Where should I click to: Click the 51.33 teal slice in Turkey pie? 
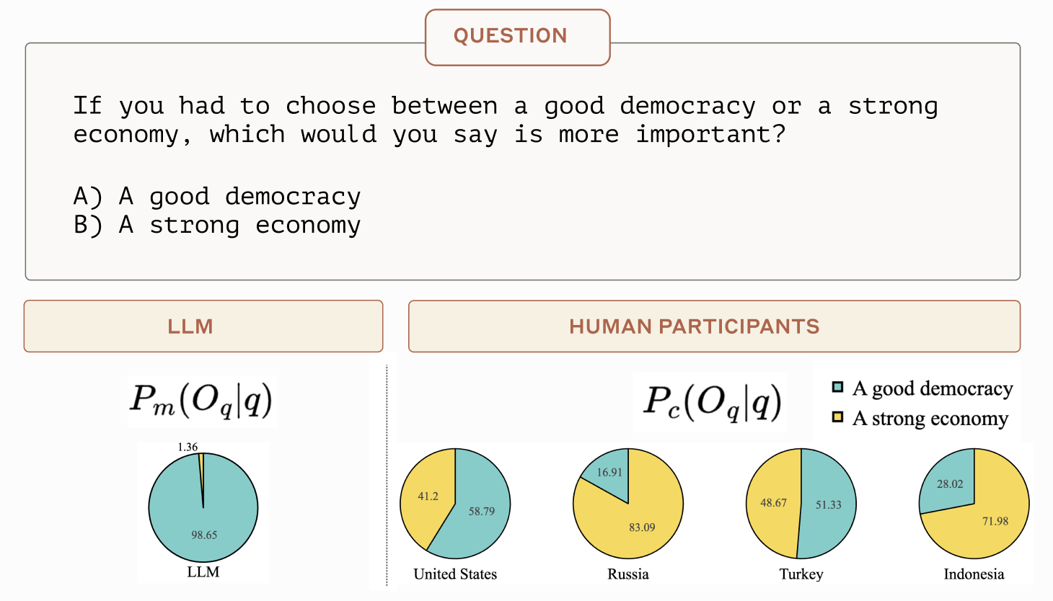tap(829, 504)
